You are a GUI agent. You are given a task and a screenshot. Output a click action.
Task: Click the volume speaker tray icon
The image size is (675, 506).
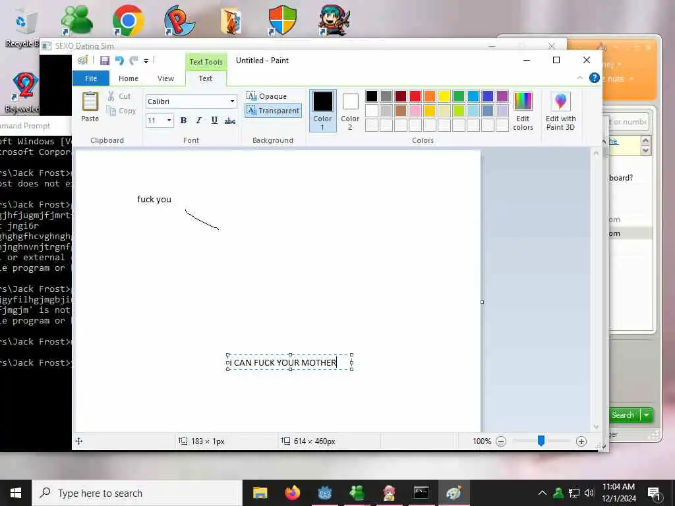pyautogui.click(x=589, y=493)
